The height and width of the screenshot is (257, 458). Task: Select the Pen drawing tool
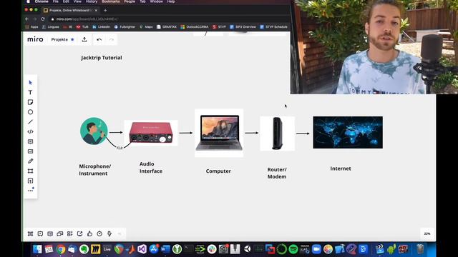30,161
